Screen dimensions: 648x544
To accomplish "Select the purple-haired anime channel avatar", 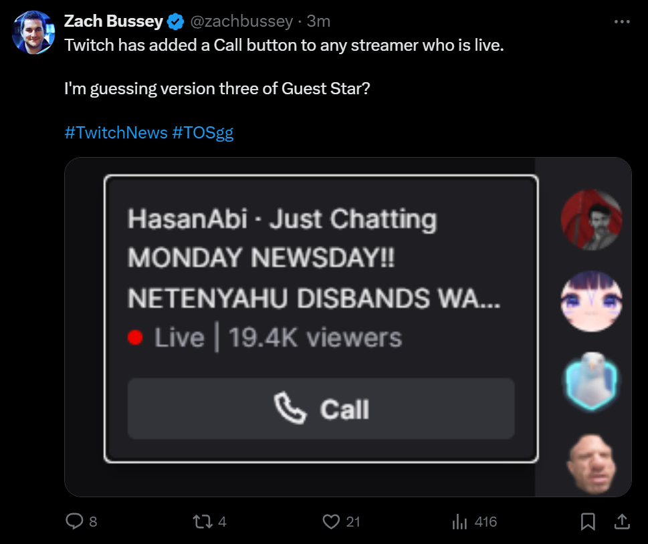I will pos(591,301).
